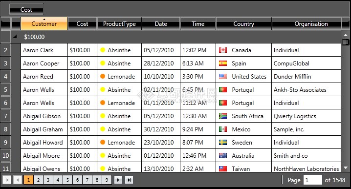This screenshot has width=351, height=189.
Task: Click the Taiwan flag icon
Action: (x=223, y=168)
